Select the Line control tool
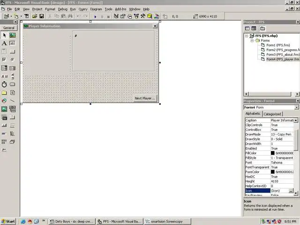 coord(13,101)
